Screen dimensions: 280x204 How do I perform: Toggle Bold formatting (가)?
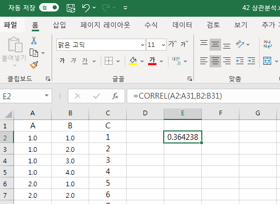click(62, 61)
